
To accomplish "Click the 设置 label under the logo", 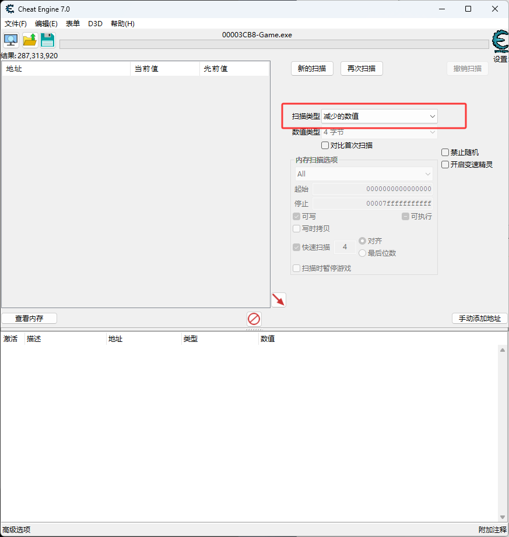I will point(500,59).
